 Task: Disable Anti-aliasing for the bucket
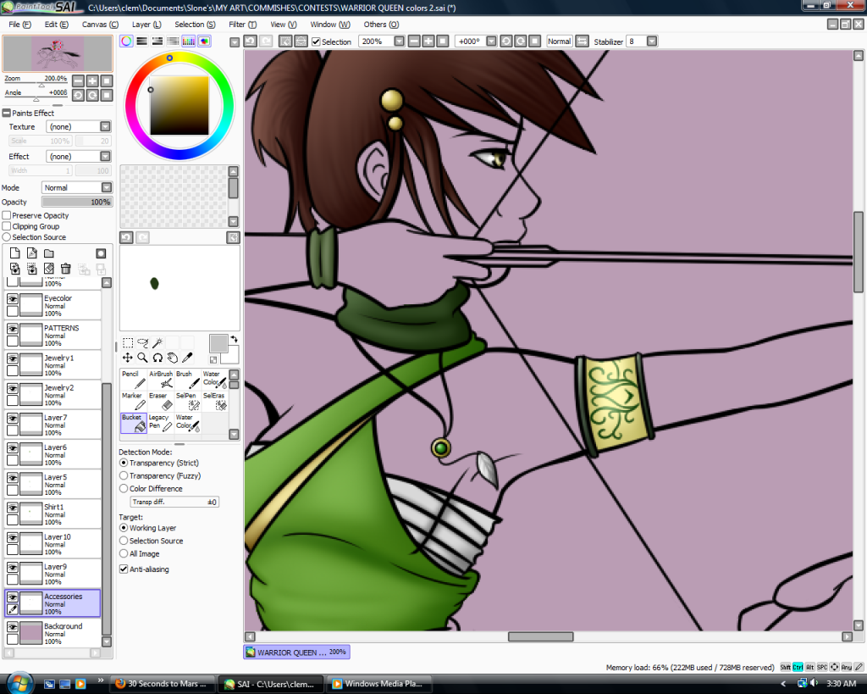click(x=124, y=569)
